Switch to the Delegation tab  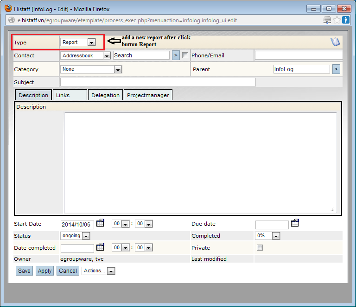coord(105,95)
